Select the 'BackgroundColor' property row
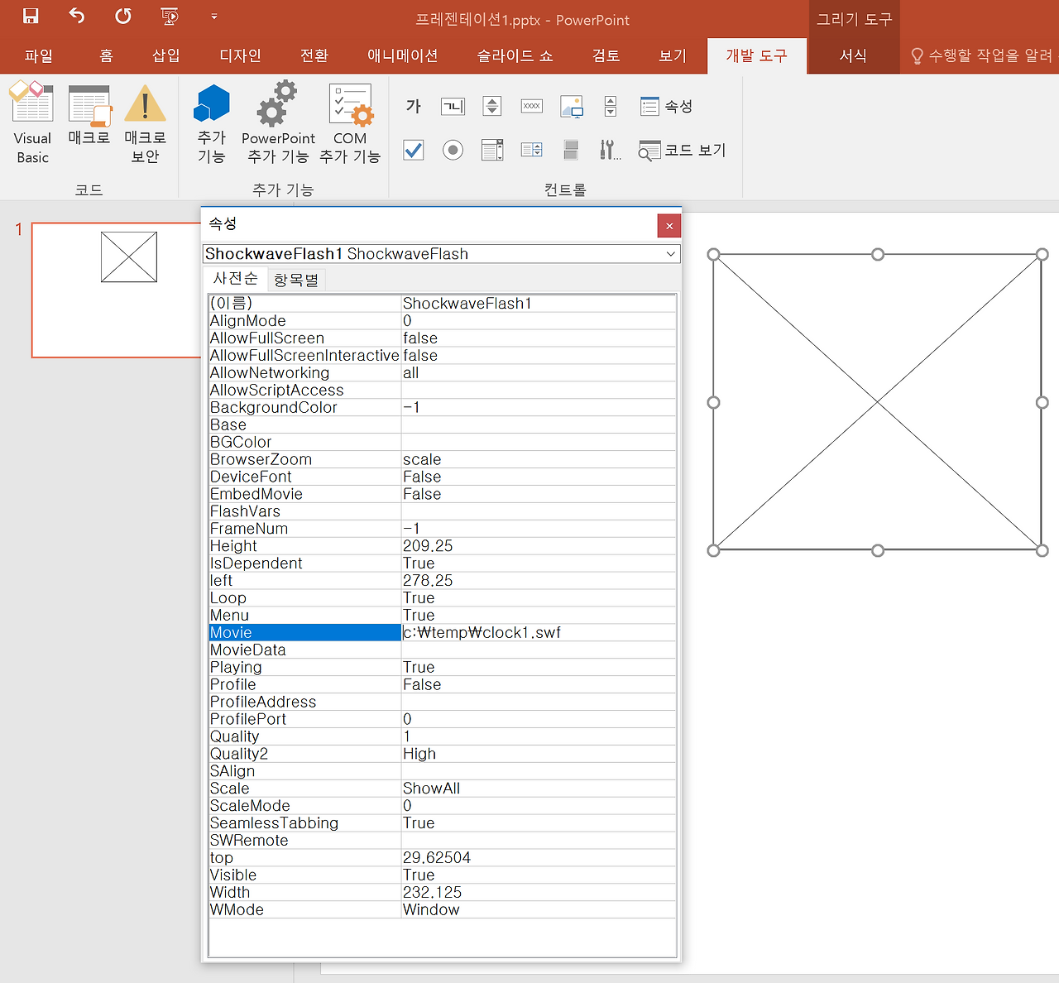Image resolution: width=1059 pixels, height=983 pixels. pos(442,408)
